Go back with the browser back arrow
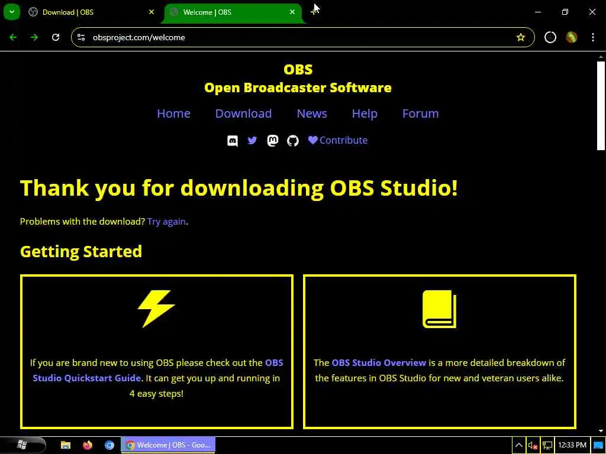Screen dimensions: 606x454 pos(13,37)
